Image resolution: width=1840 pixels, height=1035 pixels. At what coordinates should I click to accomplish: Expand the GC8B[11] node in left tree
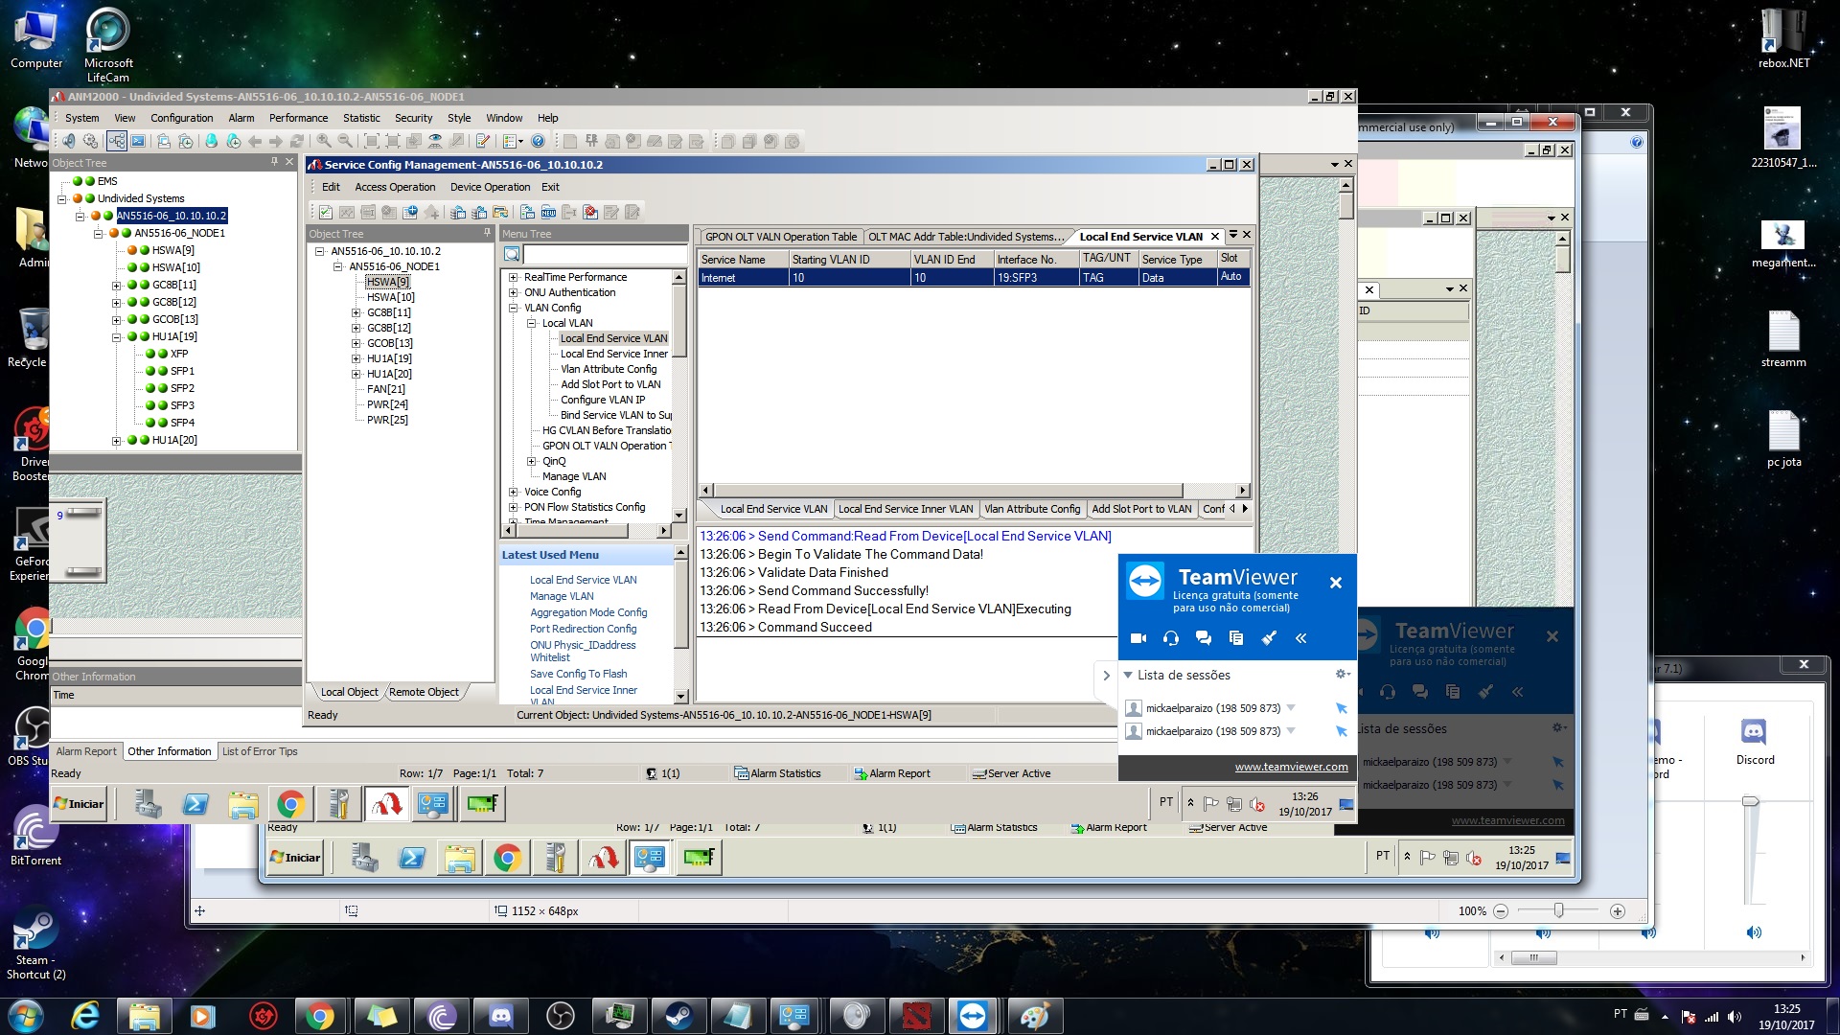tap(117, 286)
